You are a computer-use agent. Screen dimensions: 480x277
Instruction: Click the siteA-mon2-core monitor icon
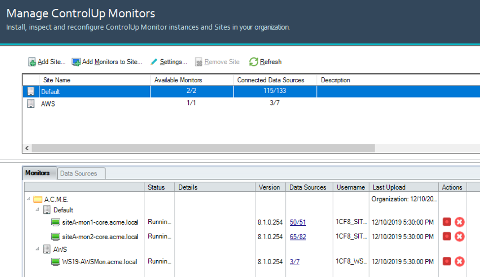[x=55, y=237]
